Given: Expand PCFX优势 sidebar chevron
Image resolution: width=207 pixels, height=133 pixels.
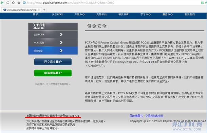Looking at the screenshot, I should pos(61,42).
